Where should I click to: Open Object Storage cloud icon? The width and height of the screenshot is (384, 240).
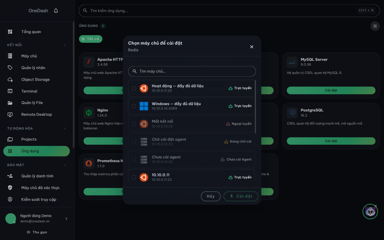point(10,79)
